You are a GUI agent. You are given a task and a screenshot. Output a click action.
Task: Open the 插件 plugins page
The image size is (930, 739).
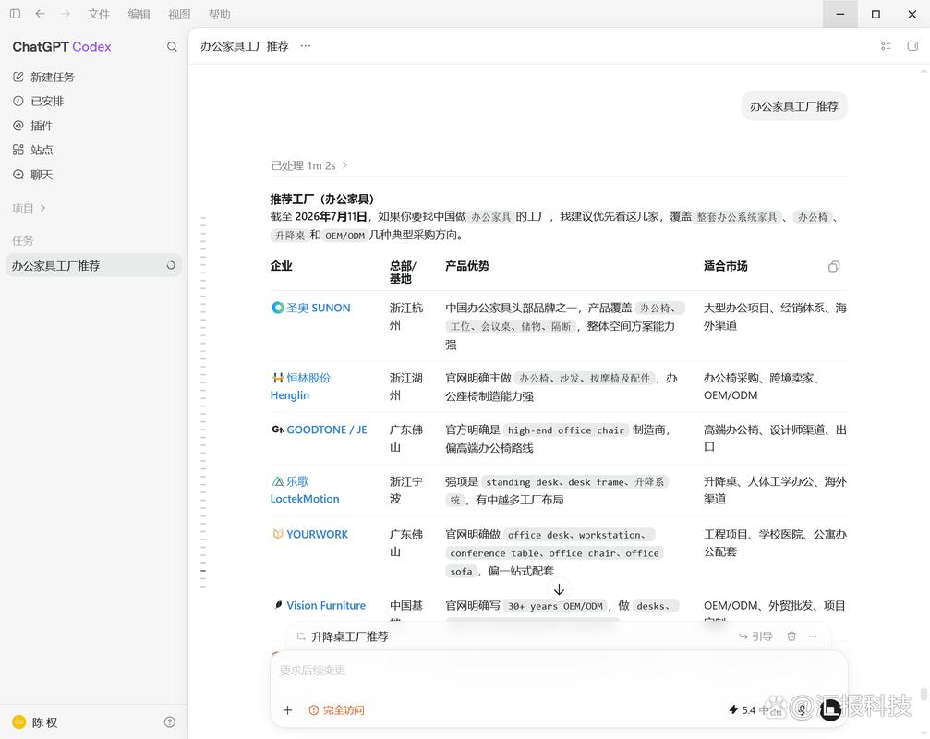[32, 126]
